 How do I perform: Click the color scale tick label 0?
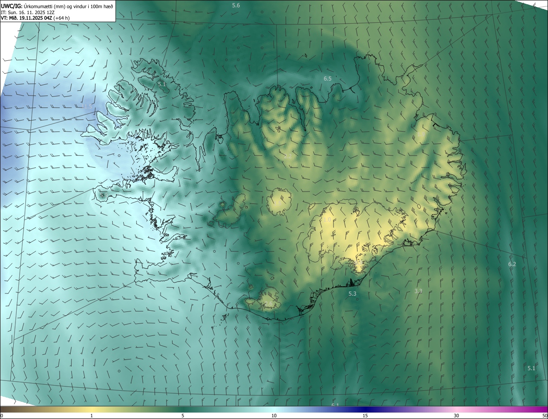[x=2, y=416]
